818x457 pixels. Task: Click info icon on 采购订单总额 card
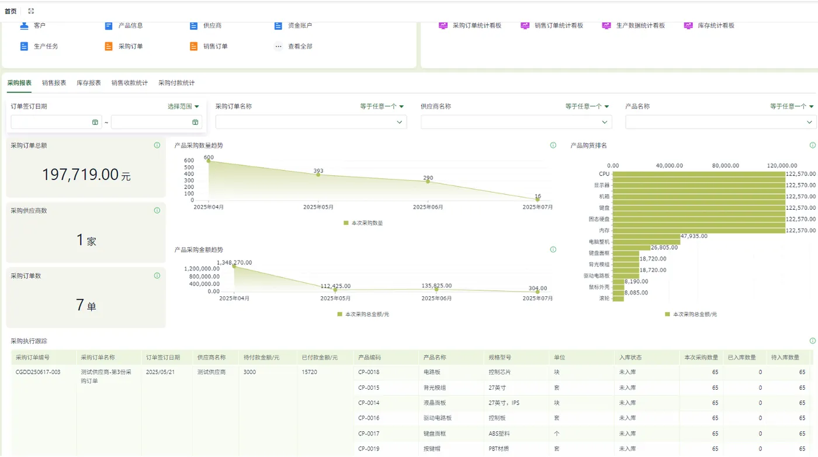[157, 145]
